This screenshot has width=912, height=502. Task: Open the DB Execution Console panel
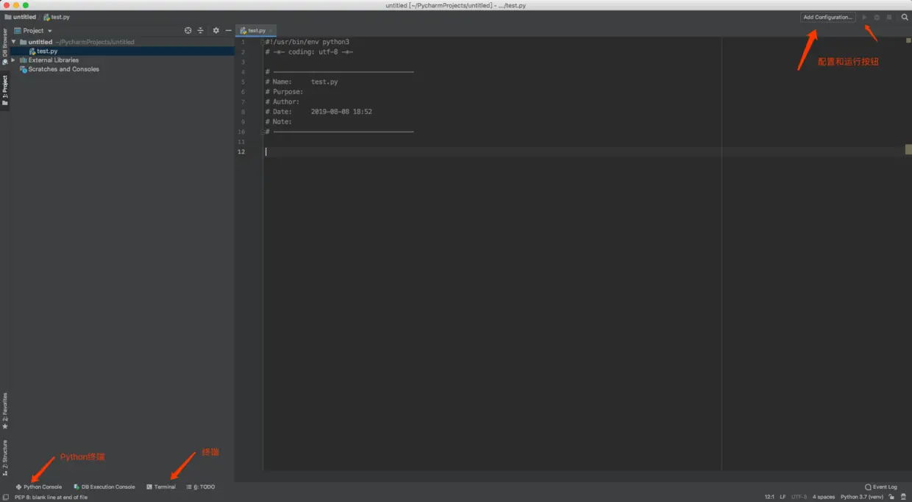[x=104, y=487]
